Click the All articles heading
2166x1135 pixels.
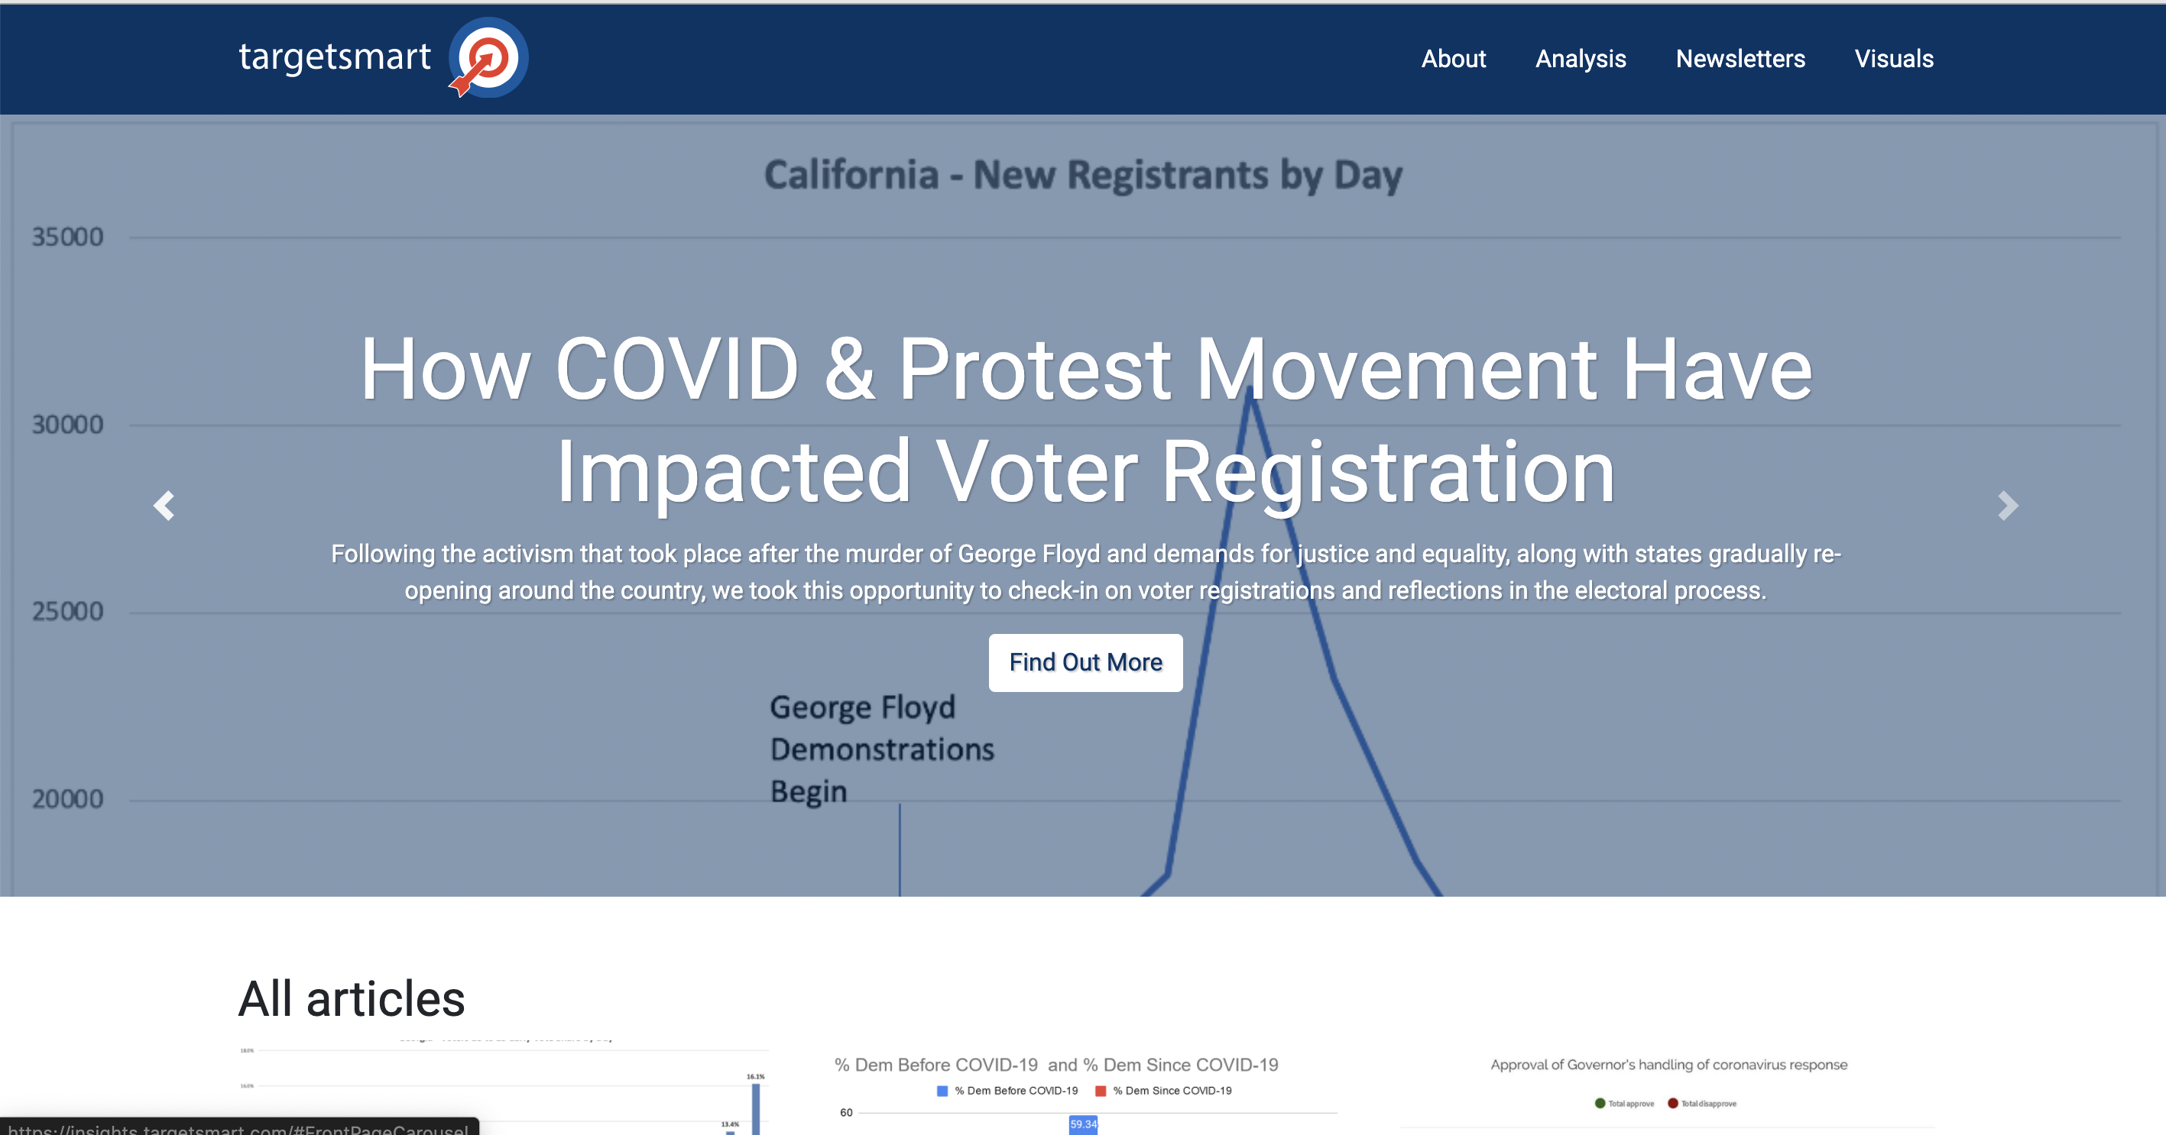352,999
